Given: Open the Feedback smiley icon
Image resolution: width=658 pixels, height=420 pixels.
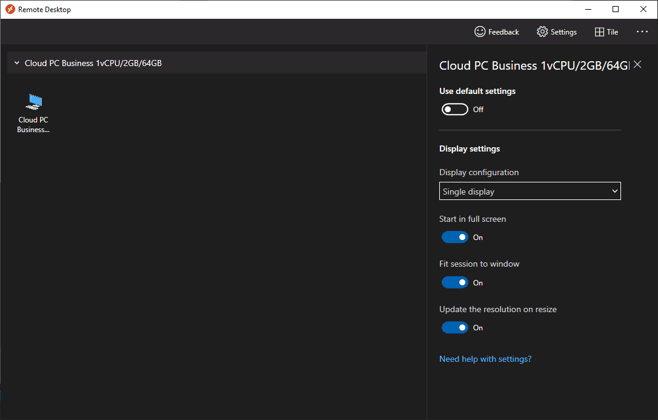Looking at the screenshot, I should point(480,32).
